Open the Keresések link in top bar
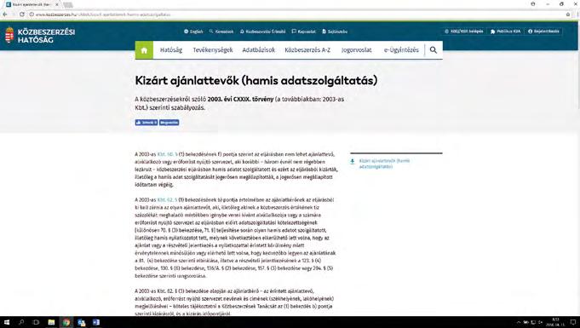This screenshot has width=580, height=328. tap(221, 32)
